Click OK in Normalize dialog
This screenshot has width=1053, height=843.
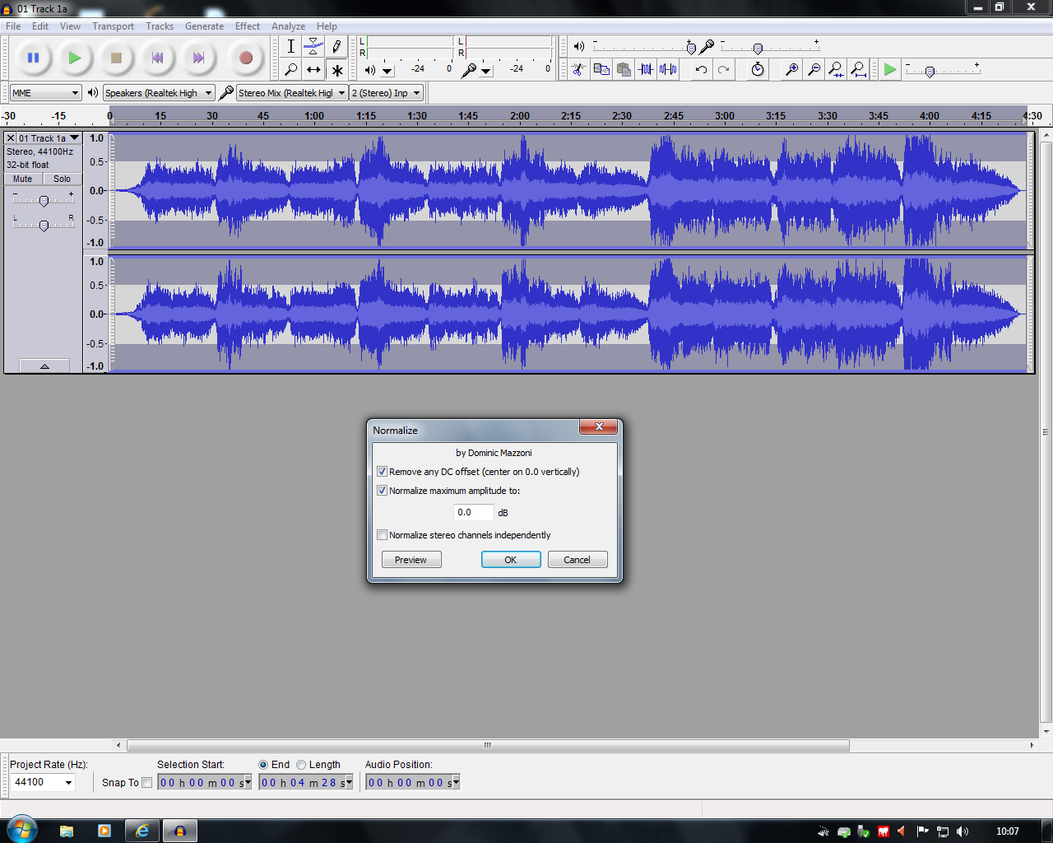click(511, 560)
